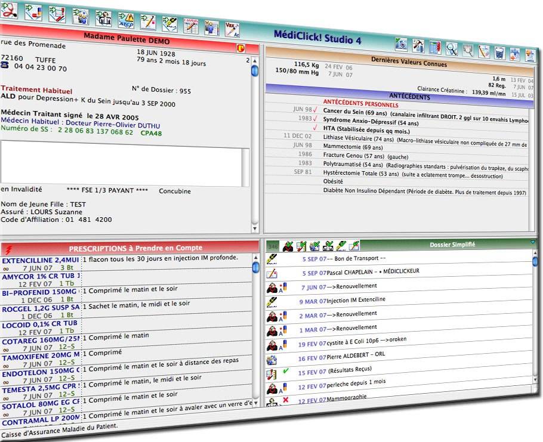This screenshot has height=442, width=543.
Task: Open the table with pencil icon
Action: tap(191, 26)
